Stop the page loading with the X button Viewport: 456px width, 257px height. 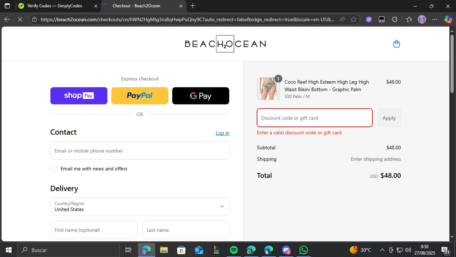point(20,19)
